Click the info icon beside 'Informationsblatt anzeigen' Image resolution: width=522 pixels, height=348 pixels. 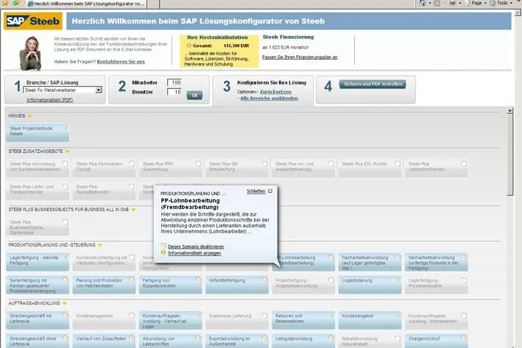pyautogui.click(x=163, y=253)
